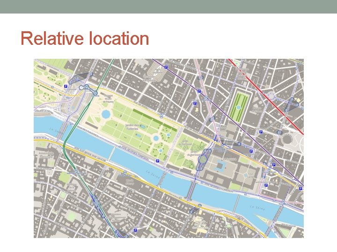Click the round central basin in Tuileries garden
This screenshot has width=337, height=252.
156,138
